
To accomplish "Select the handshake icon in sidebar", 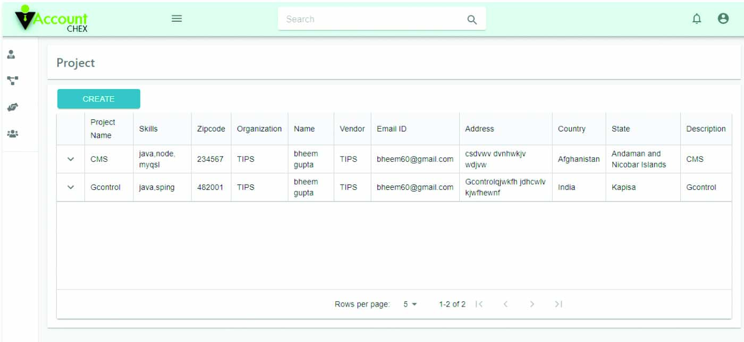I will 12,107.
